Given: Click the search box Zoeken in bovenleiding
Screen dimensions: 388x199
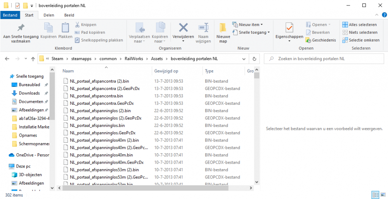Looking at the screenshot, I should [x=326, y=59].
